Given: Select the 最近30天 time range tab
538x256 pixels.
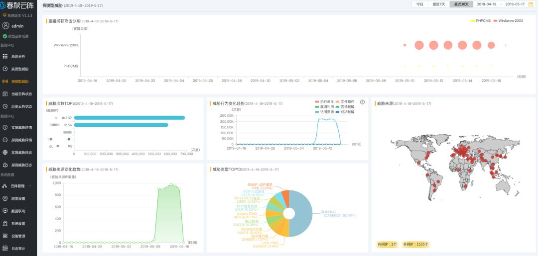Looking at the screenshot, I should point(461,4).
